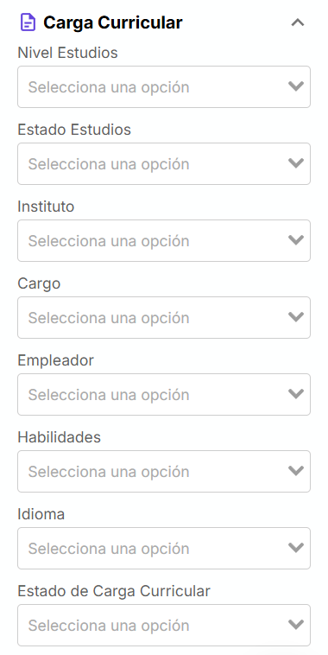Click the Estado Estudios dropdown arrow
The width and height of the screenshot is (328, 655).
tap(296, 163)
